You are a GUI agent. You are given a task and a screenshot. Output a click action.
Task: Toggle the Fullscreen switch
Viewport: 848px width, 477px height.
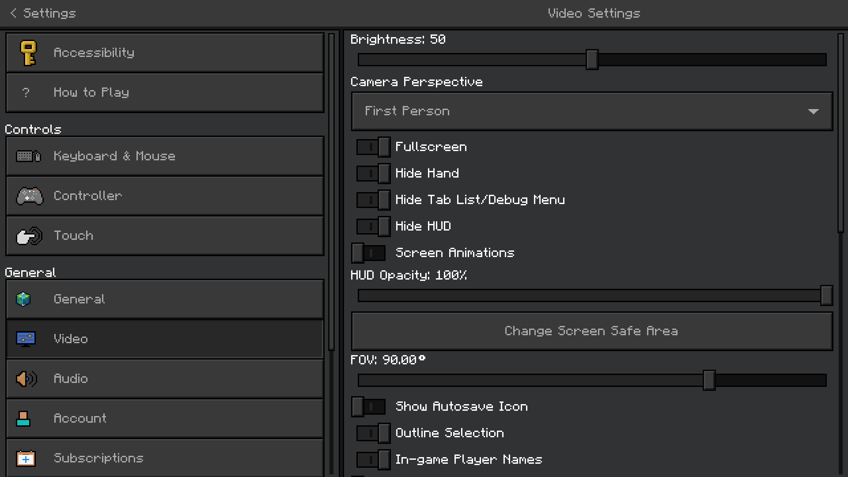click(x=373, y=147)
